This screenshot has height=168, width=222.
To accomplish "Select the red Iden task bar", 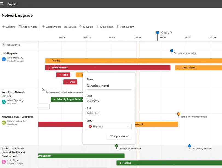I will [x=63, y=75].
